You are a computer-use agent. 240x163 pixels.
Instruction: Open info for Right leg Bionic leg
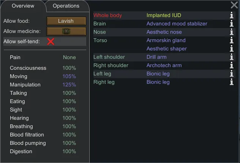pyautogui.click(x=232, y=82)
